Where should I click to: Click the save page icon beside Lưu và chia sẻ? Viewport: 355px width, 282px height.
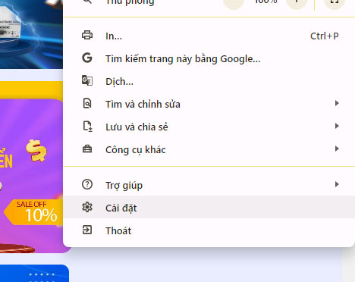coord(88,127)
